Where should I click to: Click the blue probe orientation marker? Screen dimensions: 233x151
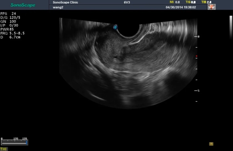116,27
